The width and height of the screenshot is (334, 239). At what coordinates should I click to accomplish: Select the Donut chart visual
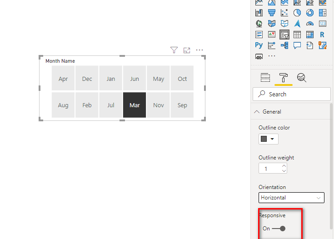pyautogui.click(x=310, y=13)
